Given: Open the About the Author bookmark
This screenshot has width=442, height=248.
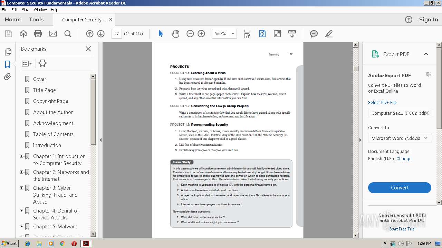Looking at the screenshot, I should [53, 112].
